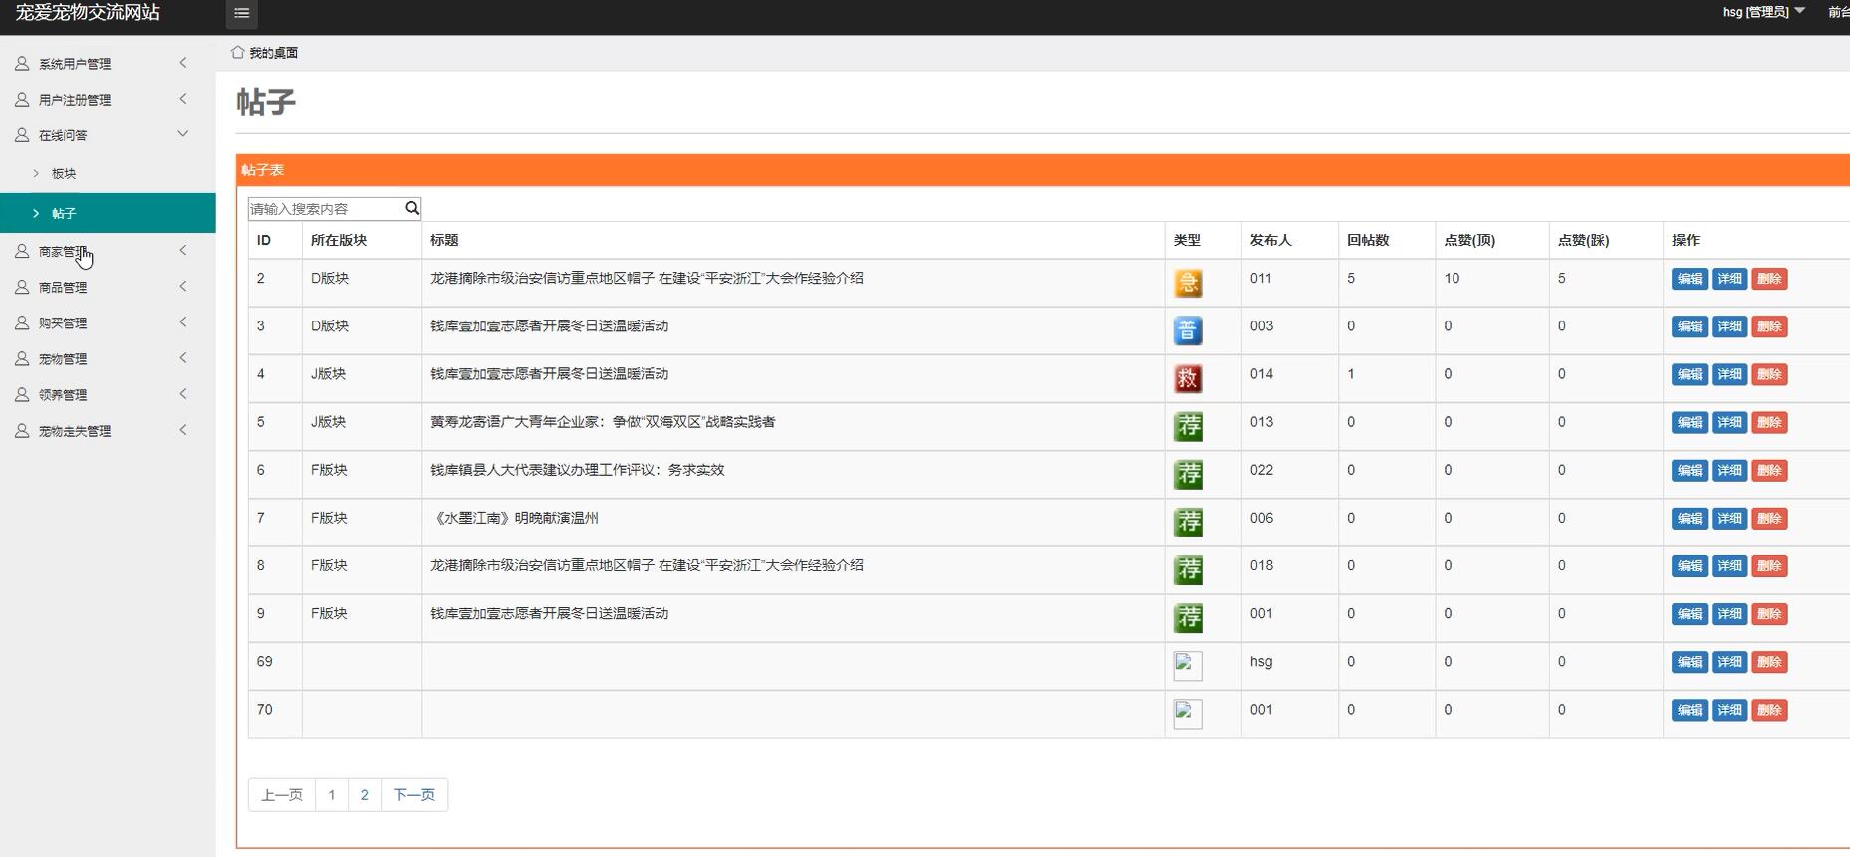The image size is (1850, 857).
Task: Click the broken image icon in row 70
Action: click(x=1188, y=713)
